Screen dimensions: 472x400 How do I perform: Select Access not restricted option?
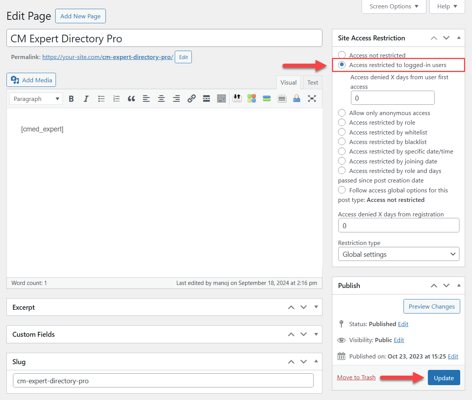coord(342,55)
